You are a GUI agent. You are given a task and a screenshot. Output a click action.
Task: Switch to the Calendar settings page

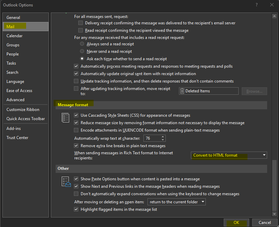pyautogui.click(x=15, y=36)
